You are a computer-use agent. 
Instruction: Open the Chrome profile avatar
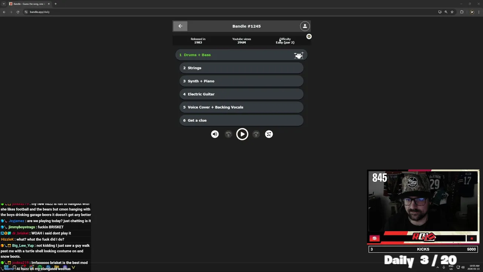(472, 12)
